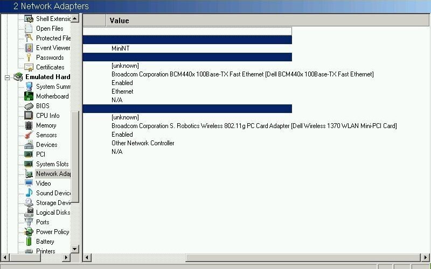
Task: Select the Storage Devices icon
Action: pos(29,203)
